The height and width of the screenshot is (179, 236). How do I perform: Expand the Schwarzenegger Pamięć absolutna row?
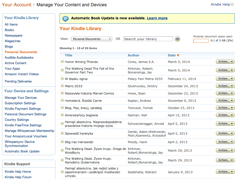click(62, 123)
